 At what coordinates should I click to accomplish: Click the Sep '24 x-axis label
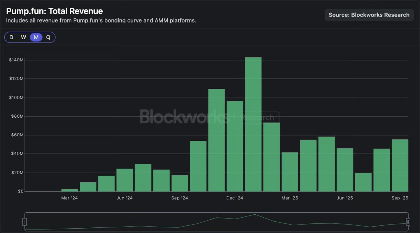click(x=180, y=198)
